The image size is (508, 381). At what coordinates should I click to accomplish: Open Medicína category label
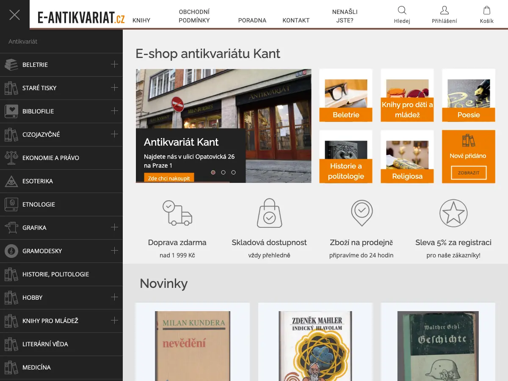(x=36, y=367)
